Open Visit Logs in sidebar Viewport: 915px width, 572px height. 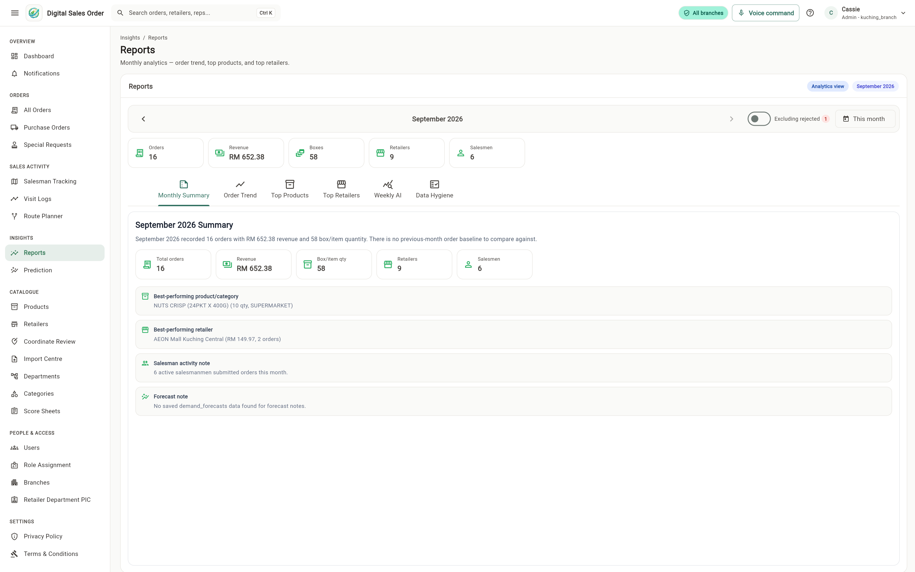(x=54, y=199)
